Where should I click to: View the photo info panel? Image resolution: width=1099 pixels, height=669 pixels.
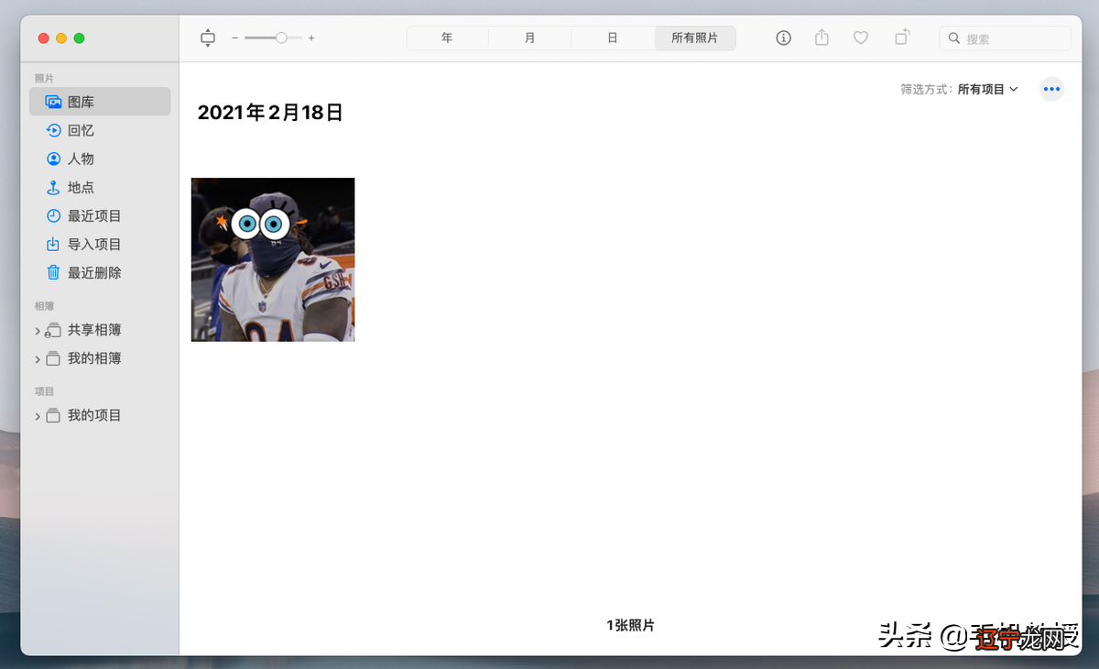(783, 38)
